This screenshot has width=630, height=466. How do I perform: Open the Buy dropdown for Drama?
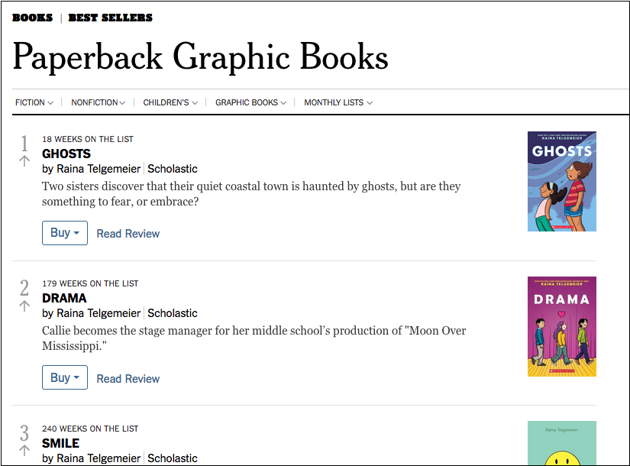click(x=65, y=377)
